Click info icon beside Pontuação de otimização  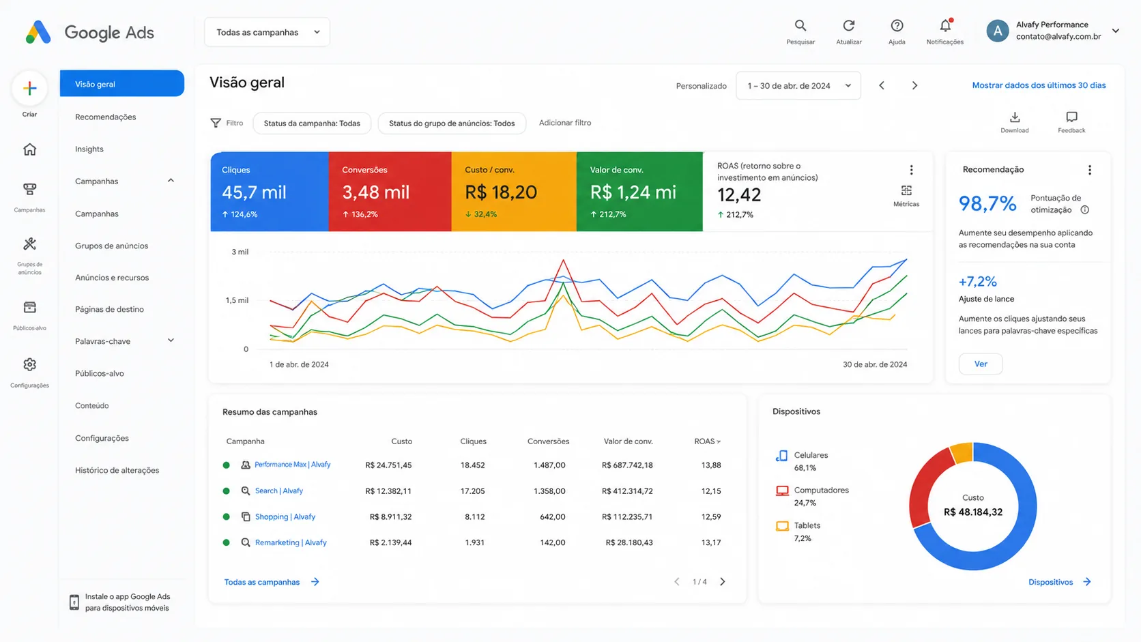1085,210
